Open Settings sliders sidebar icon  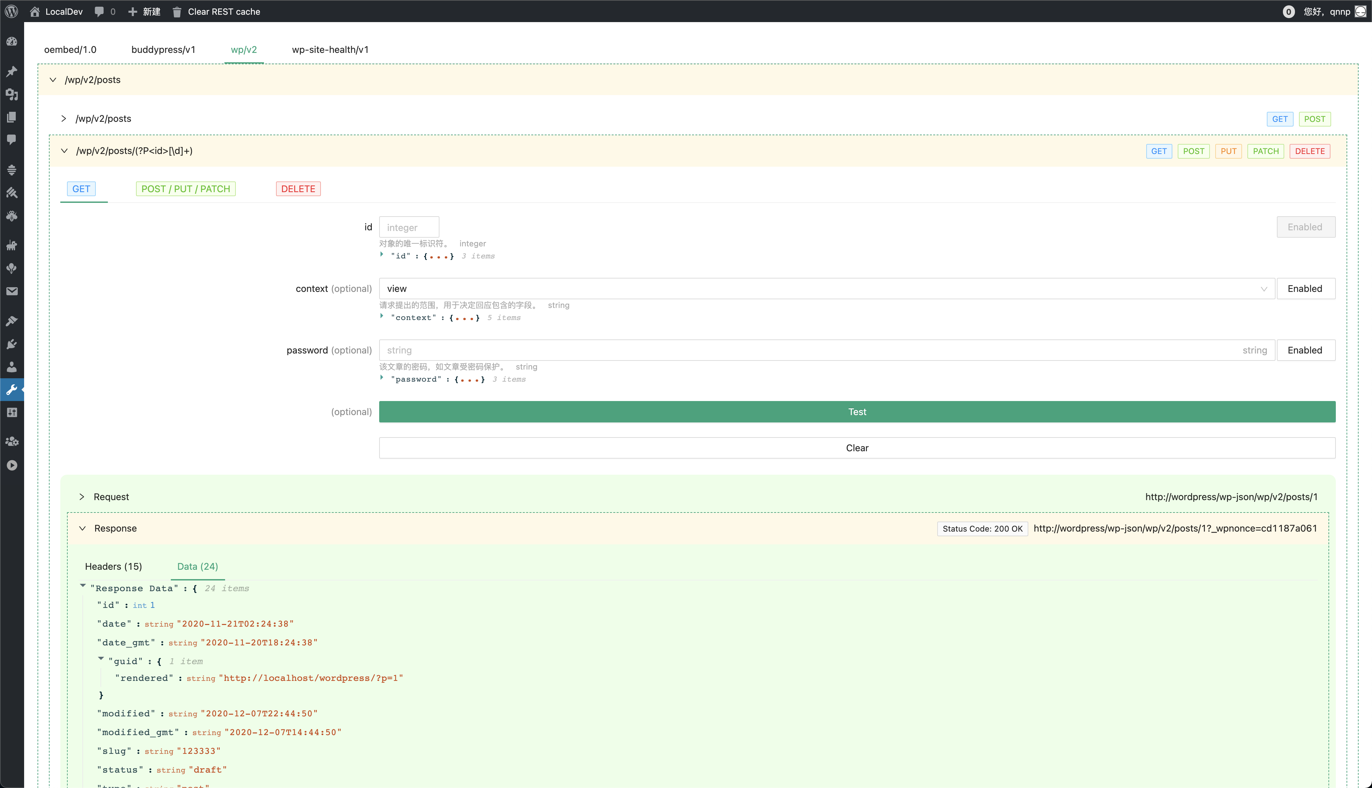click(11, 412)
